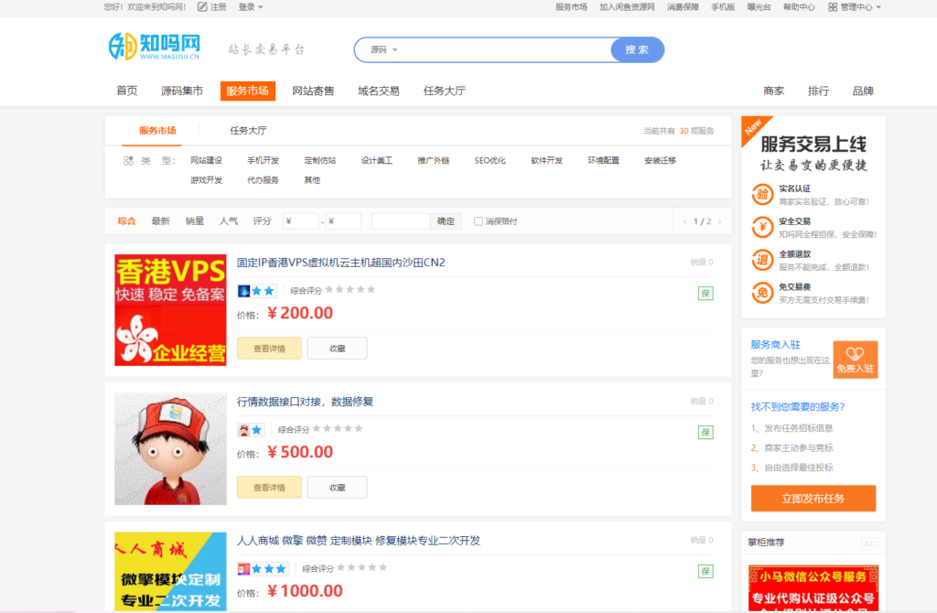937x613 pixels.
Task: Open the 登录 dropdown in top bar
Action: [250, 7]
